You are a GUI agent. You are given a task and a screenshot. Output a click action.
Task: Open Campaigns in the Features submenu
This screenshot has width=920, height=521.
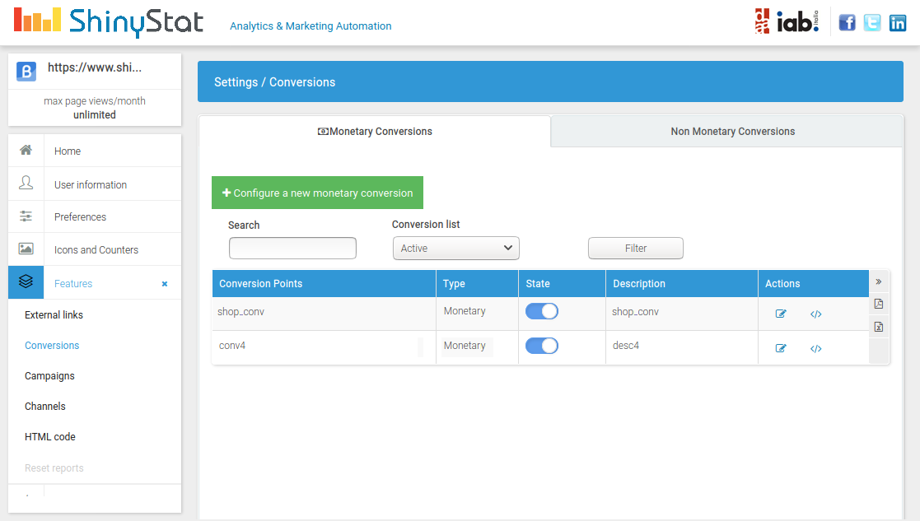(49, 376)
